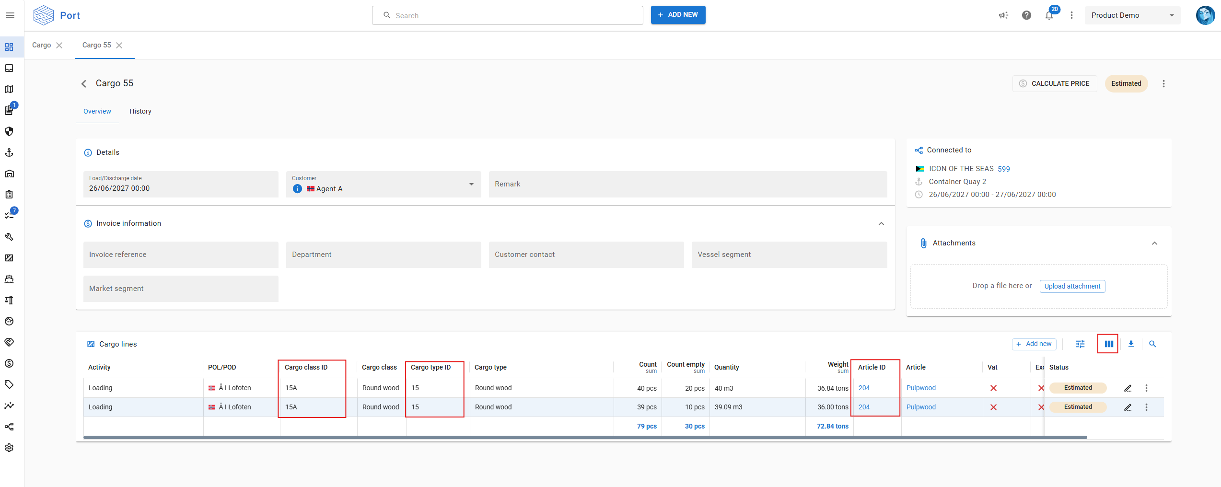Open more options for 40 pcs line

1147,388
